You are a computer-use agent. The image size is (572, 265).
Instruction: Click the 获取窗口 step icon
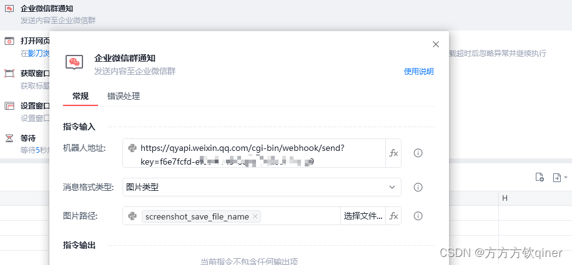(x=9, y=74)
